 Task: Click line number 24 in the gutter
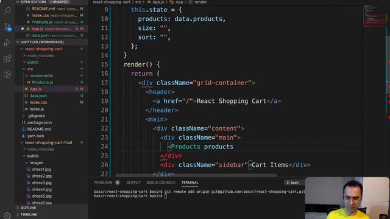click(x=104, y=147)
